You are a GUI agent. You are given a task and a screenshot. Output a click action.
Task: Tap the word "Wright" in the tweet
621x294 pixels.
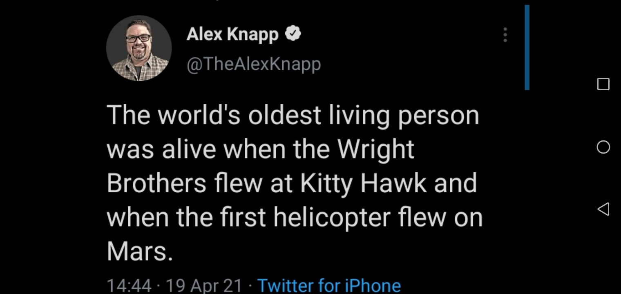click(375, 149)
